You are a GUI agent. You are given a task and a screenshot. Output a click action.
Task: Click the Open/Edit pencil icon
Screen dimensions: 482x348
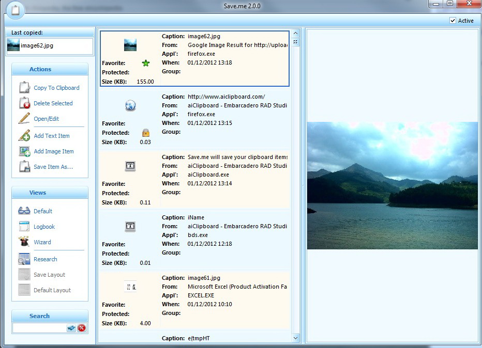click(x=24, y=119)
